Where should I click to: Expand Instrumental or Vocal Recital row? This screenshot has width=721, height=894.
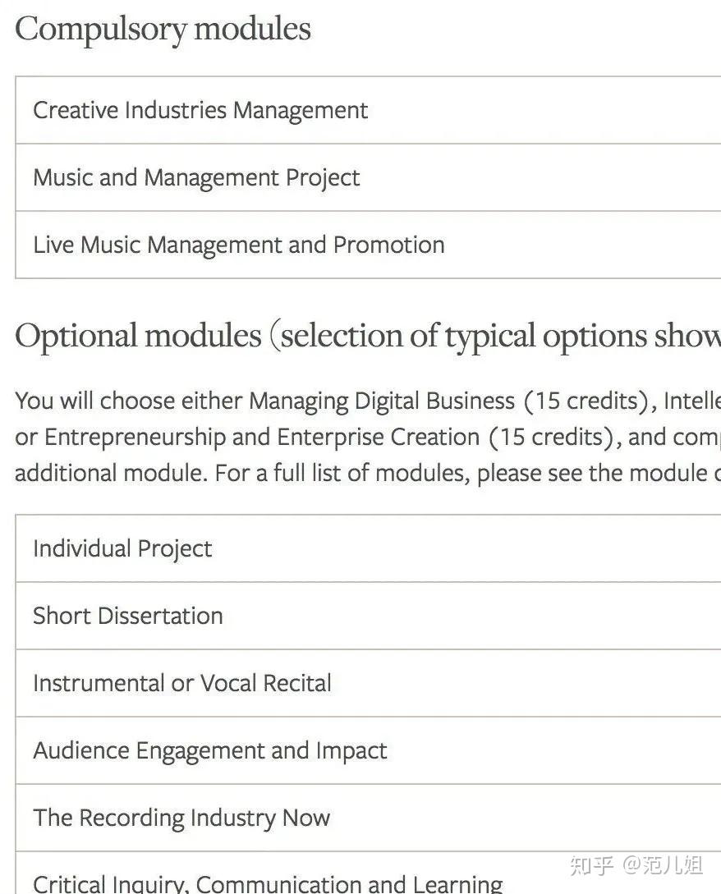(x=182, y=683)
